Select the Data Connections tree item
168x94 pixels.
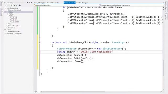(12, 8)
